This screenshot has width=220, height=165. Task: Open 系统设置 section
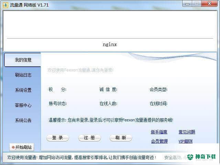coord(23,90)
